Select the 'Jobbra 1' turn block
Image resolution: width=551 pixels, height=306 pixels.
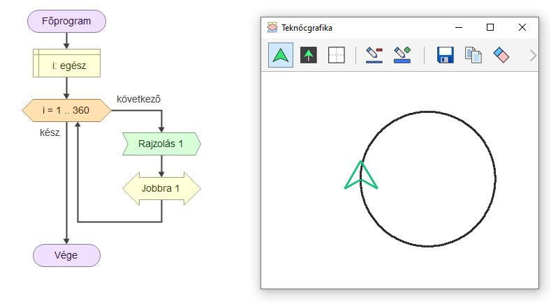pyautogui.click(x=161, y=188)
